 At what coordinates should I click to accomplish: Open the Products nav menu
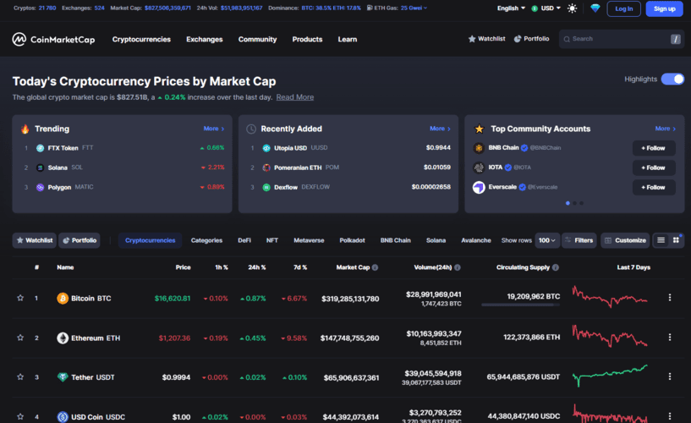307,39
